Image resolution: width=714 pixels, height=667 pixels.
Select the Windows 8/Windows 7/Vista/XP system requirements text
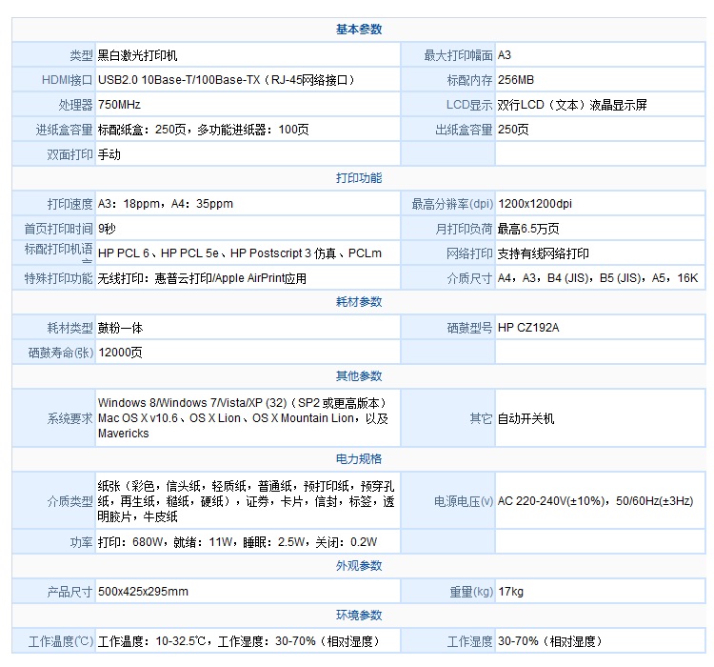[x=243, y=418]
